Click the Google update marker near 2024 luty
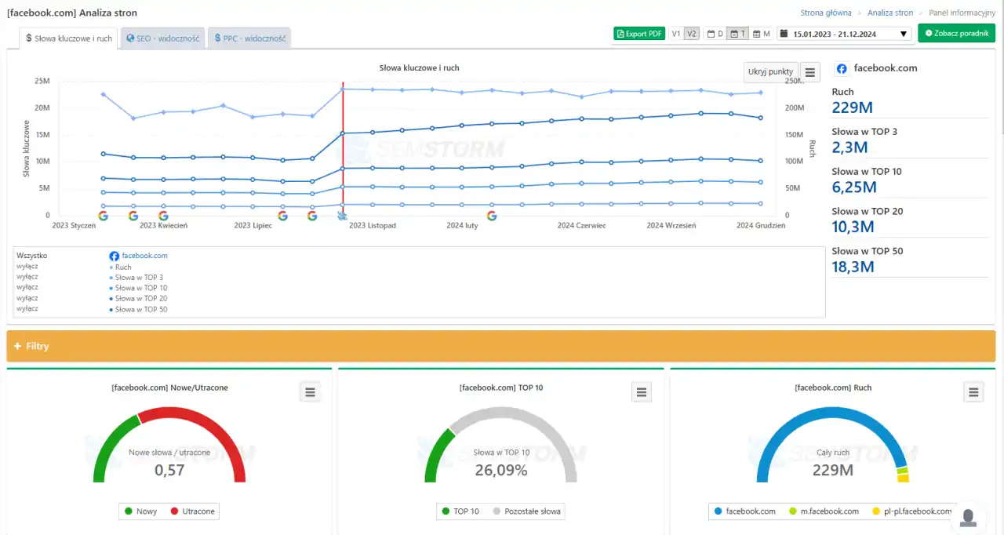Image resolution: width=1004 pixels, height=535 pixels. click(492, 216)
